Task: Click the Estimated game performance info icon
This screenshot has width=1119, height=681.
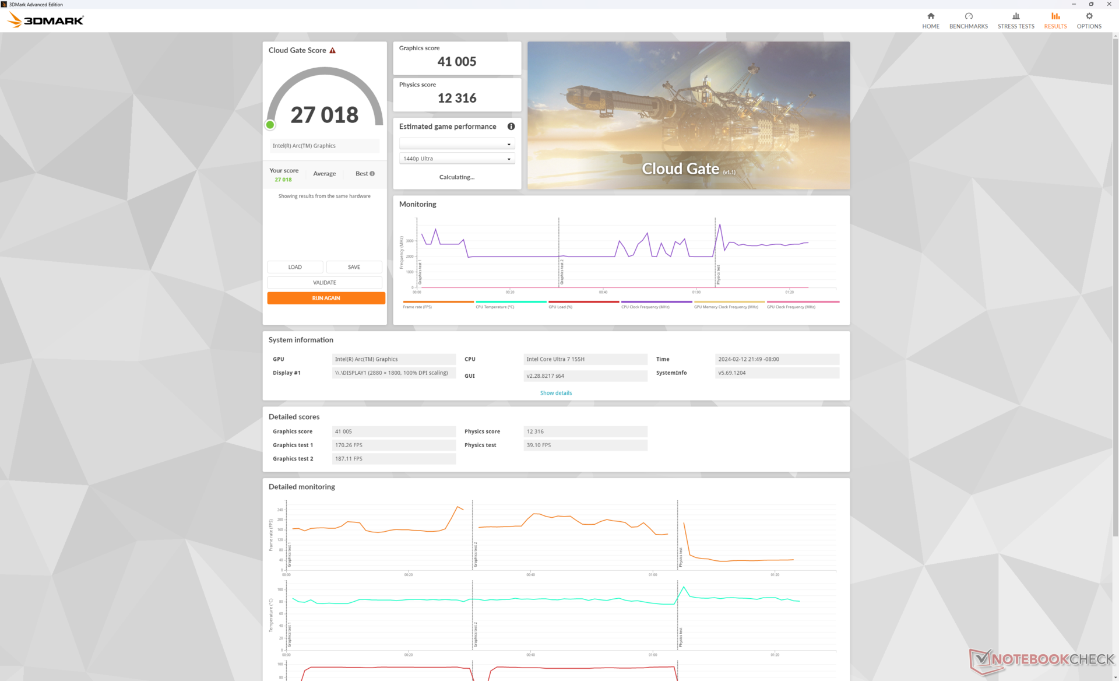Action: click(x=511, y=127)
